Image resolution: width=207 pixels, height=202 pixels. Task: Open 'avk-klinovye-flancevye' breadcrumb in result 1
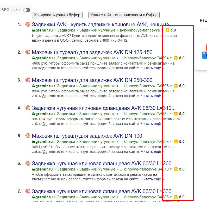[x=140, y=30]
